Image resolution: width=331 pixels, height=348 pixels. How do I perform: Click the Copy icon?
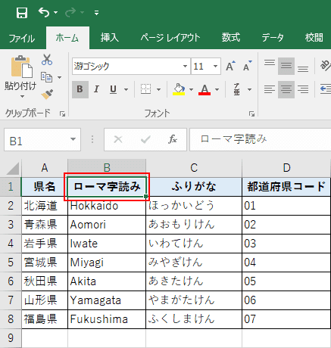coord(47,77)
